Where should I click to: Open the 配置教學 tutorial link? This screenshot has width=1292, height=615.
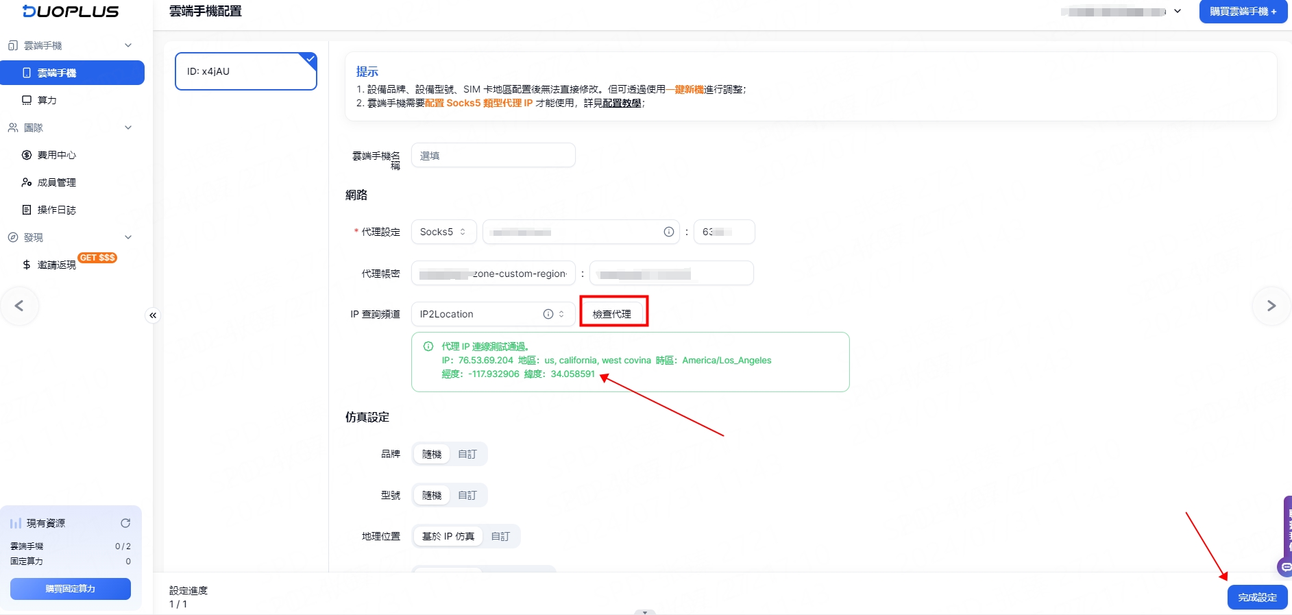pos(622,103)
